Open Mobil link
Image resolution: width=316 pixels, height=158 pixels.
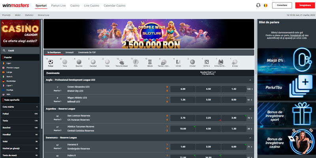[x=18, y=15]
